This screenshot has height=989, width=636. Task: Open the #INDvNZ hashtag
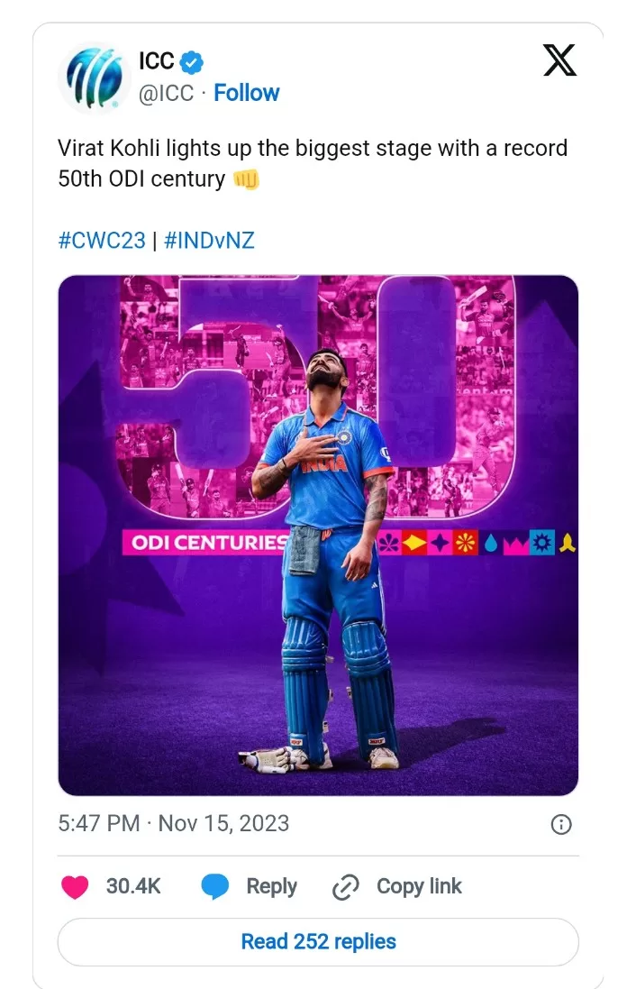(210, 242)
